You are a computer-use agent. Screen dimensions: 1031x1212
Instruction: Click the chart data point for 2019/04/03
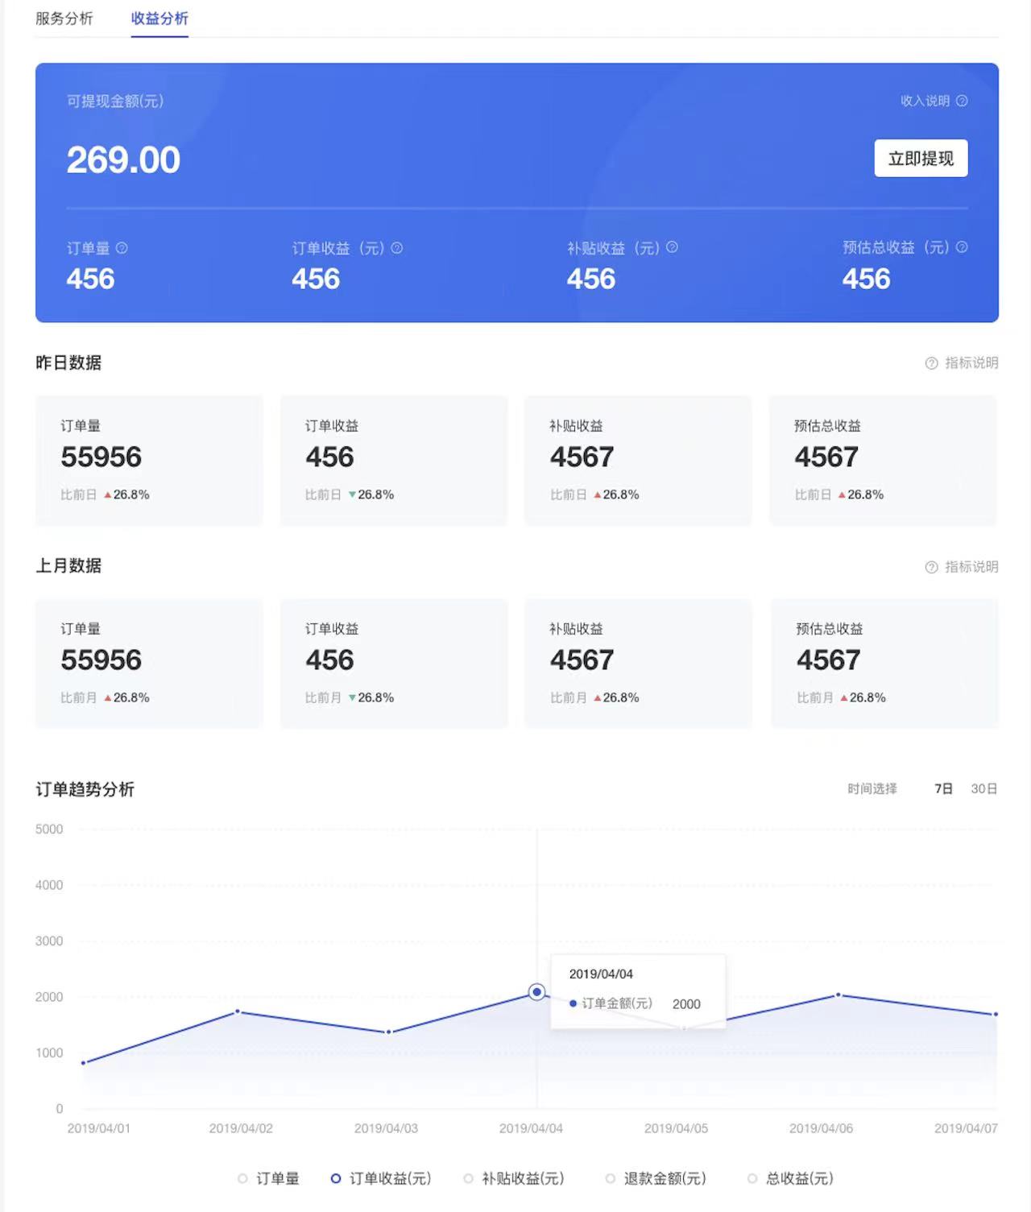389,1032
